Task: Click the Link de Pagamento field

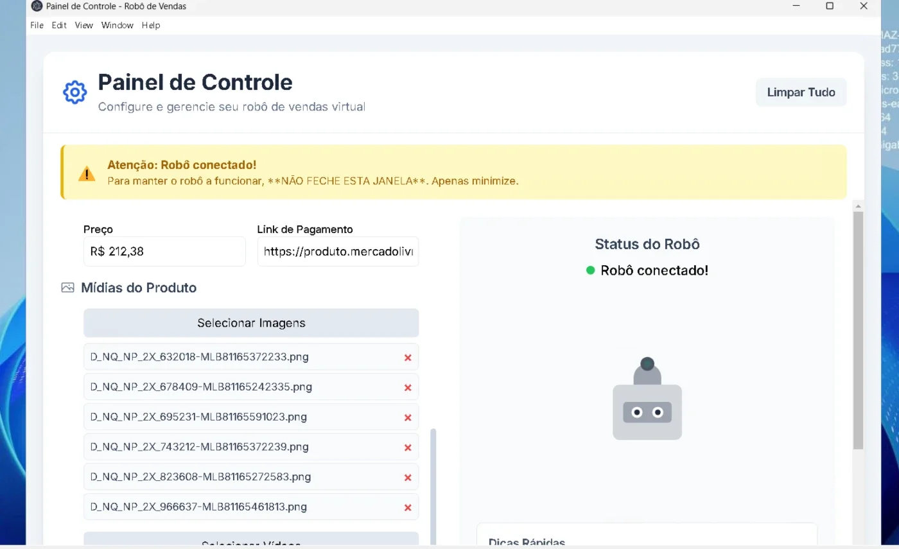Action: pyautogui.click(x=338, y=251)
